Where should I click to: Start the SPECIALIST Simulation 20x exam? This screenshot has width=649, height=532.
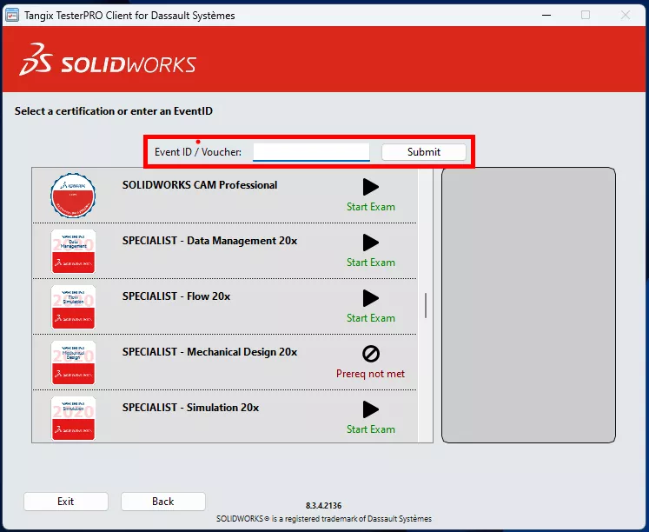point(371,409)
